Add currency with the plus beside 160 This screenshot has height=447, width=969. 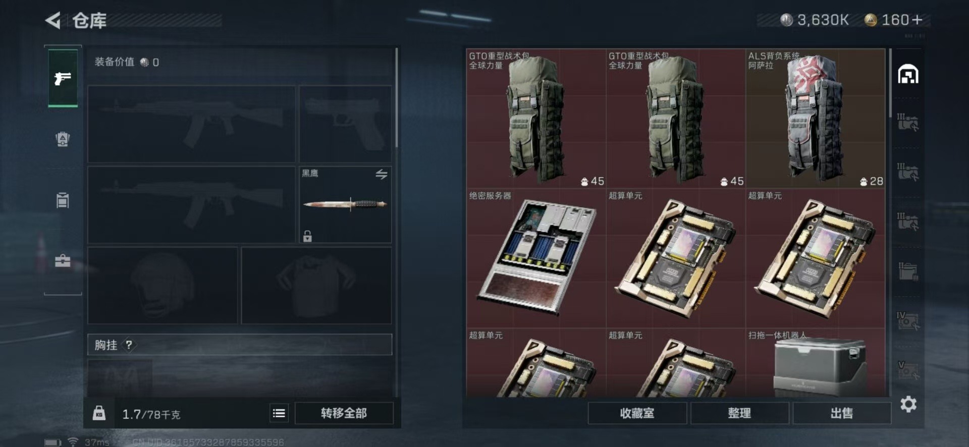[918, 20]
